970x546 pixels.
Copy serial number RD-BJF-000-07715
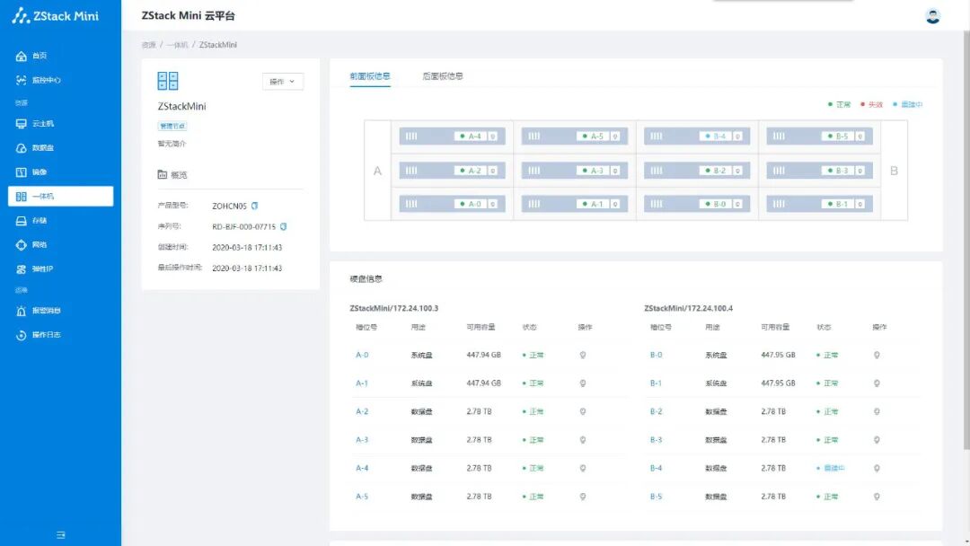coord(283,227)
